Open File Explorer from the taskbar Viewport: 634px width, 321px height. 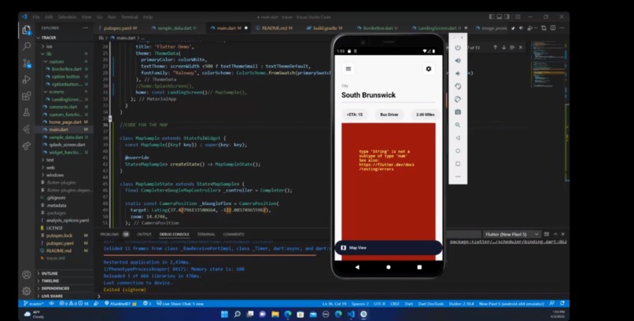275,314
